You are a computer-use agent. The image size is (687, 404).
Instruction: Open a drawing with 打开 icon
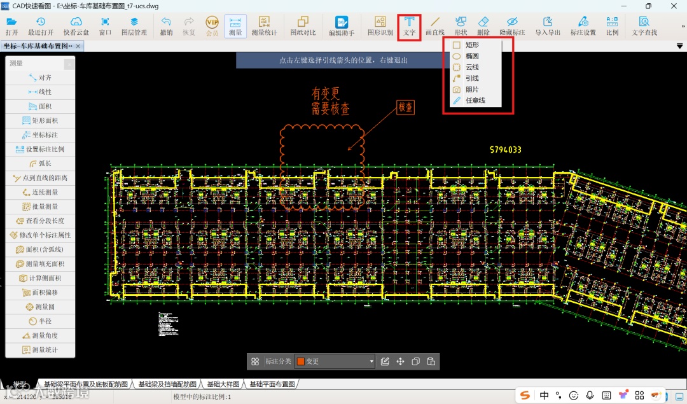click(12, 26)
